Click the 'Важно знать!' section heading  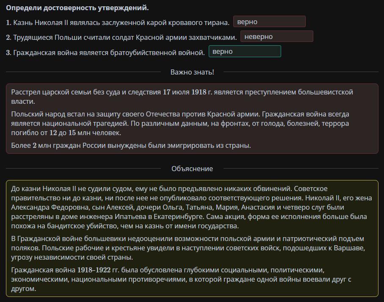tap(192, 72)
